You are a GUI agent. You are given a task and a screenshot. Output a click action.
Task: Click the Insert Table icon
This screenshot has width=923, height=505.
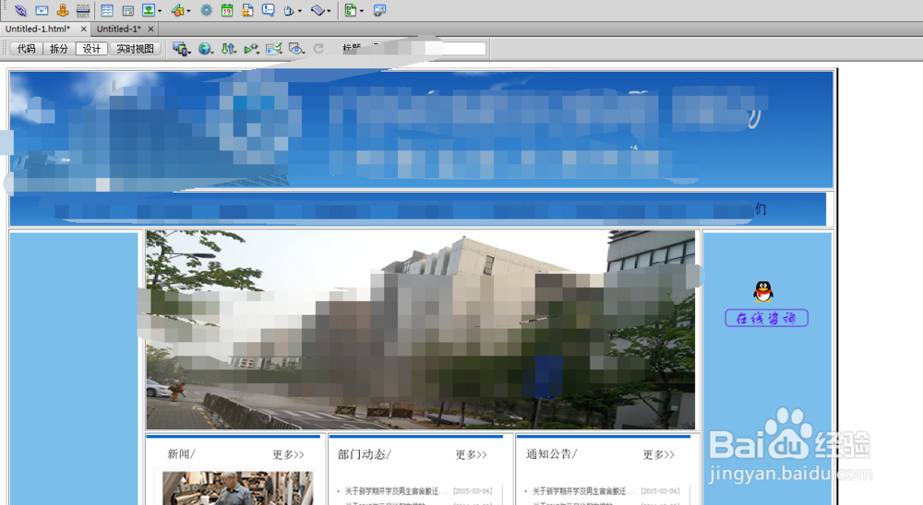point(106,10)
